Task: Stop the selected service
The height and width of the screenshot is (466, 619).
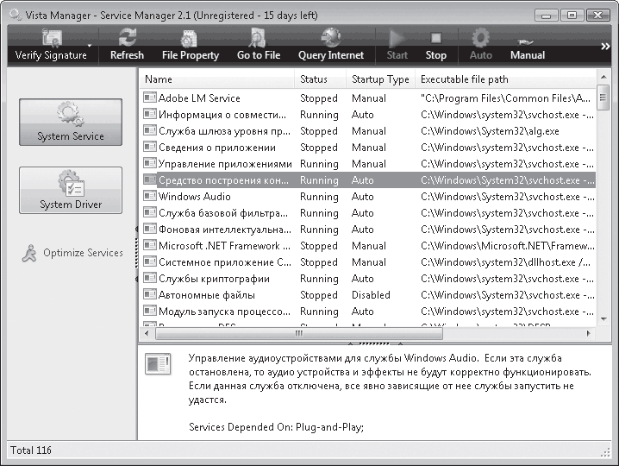Action: pyautogui.click(x=436, y=44)
